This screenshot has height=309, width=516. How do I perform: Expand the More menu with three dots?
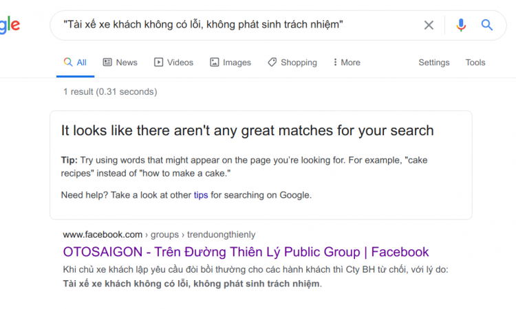(335, 62)
